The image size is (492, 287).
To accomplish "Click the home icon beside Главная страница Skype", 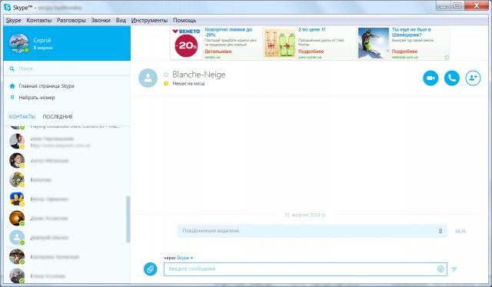I will click(12, 85).
